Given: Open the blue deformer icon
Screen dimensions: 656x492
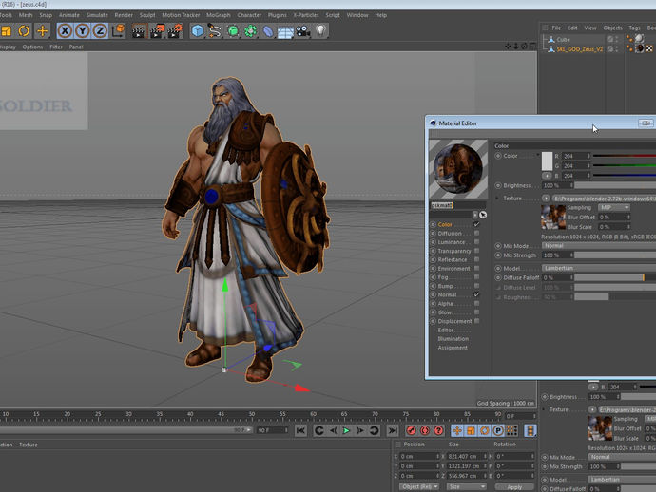Looking at the screenshot, I should tap(268, 31).
